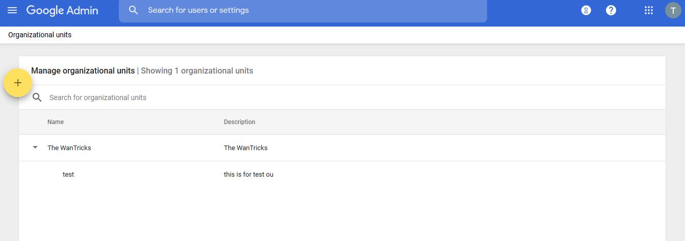Focus the 'Search for organizational units' field
Screen dimensions: 685x241
[352, 98]
